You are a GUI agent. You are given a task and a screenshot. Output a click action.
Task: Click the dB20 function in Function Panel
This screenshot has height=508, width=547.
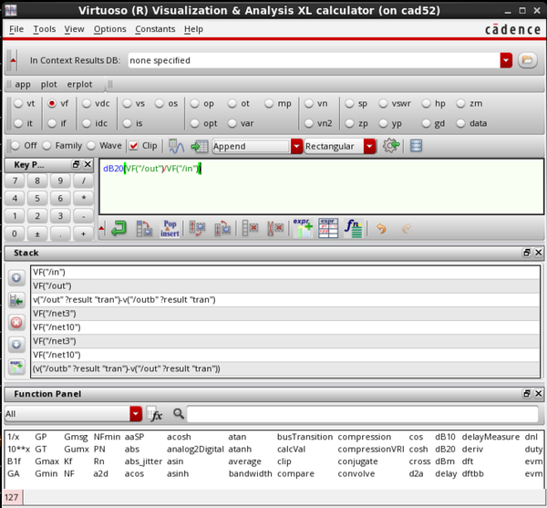(445, 449)
